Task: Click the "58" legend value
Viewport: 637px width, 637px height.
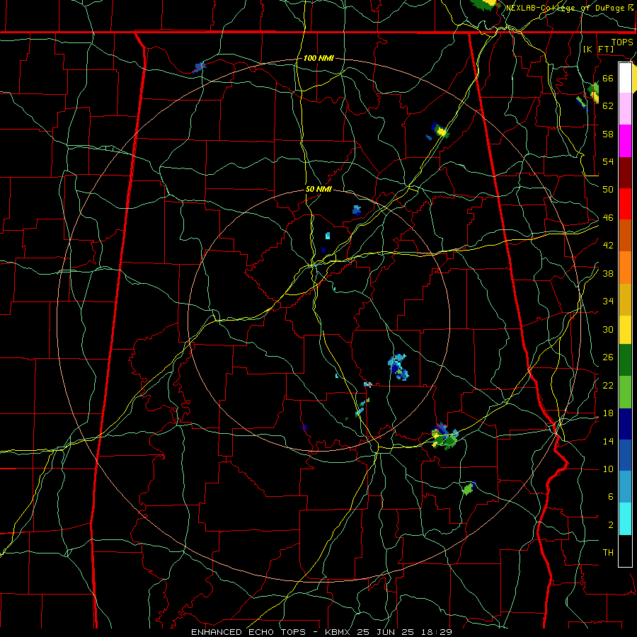Action: click(608, 134)
